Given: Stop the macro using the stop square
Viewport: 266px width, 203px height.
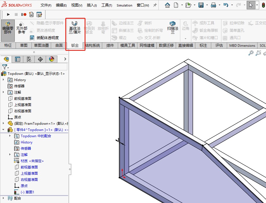Looking at the screenshot, I should pyautogui.click(x=16, y=14).
